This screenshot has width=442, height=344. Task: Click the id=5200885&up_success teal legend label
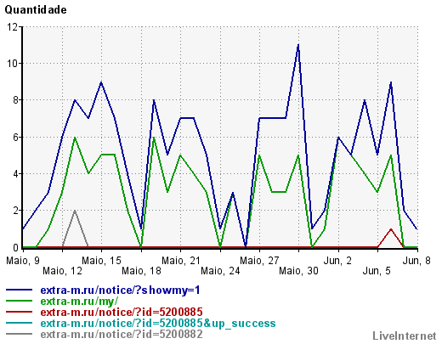pyautogui.click(x=158, y=324)
